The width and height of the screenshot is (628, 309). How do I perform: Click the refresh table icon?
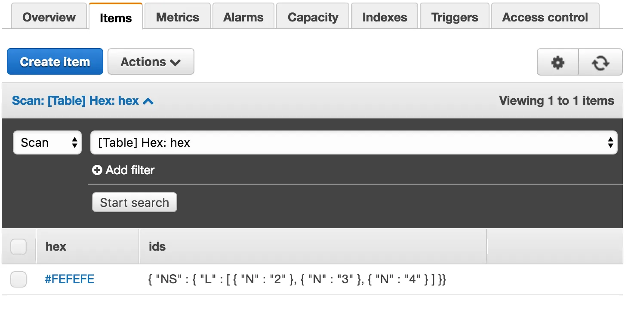pyautogui.click(x=600, y=62)
